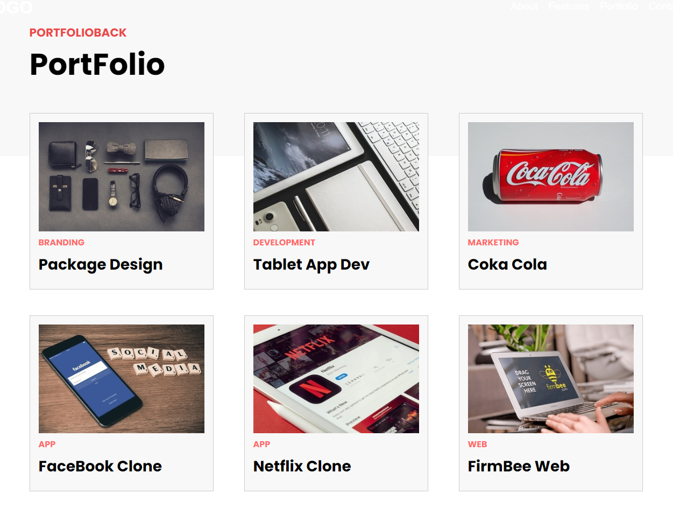Click the Package Design title
The image size is (673, 515).
[x=101, y=265]
